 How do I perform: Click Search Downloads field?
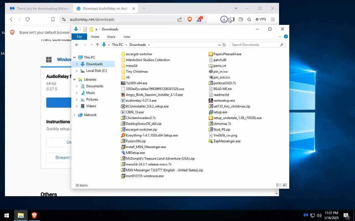tap(257, 45)
